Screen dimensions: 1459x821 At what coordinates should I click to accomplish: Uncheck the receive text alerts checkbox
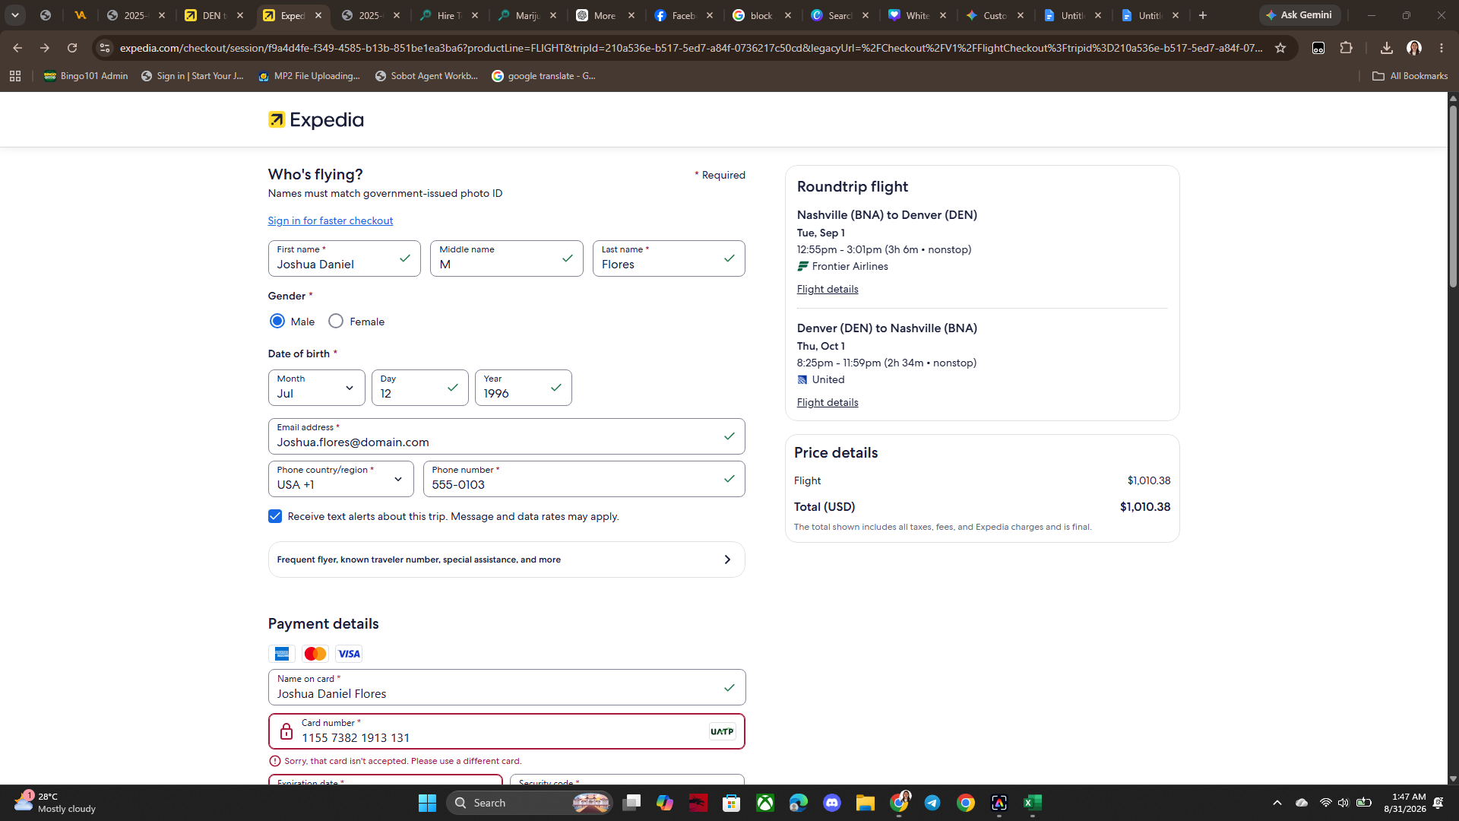click(x=275, y=517)
